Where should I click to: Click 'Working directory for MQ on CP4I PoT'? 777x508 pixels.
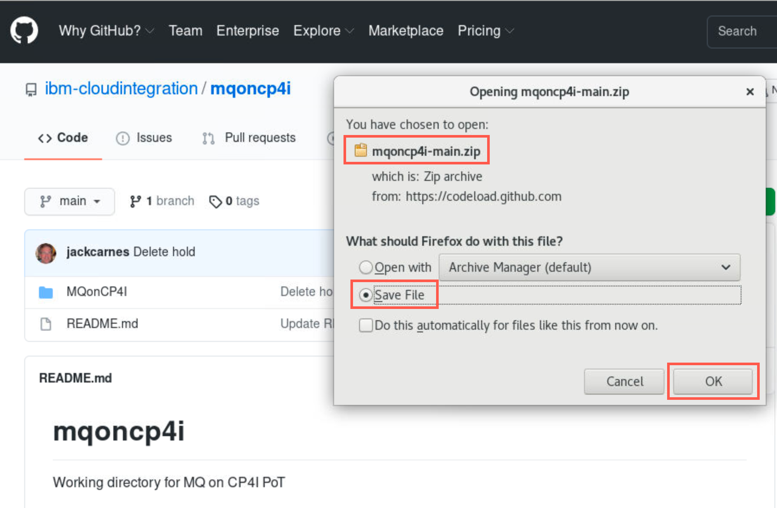click(169, 482)
